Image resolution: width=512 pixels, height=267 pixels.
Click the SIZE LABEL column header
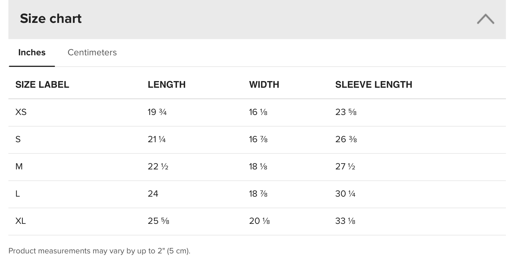(42, 85)
